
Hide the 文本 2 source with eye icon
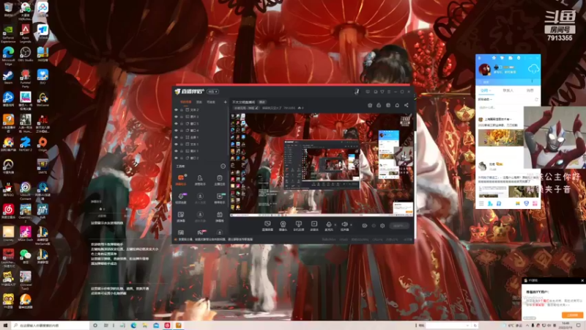pyautogui.click(x=176, y=110)
